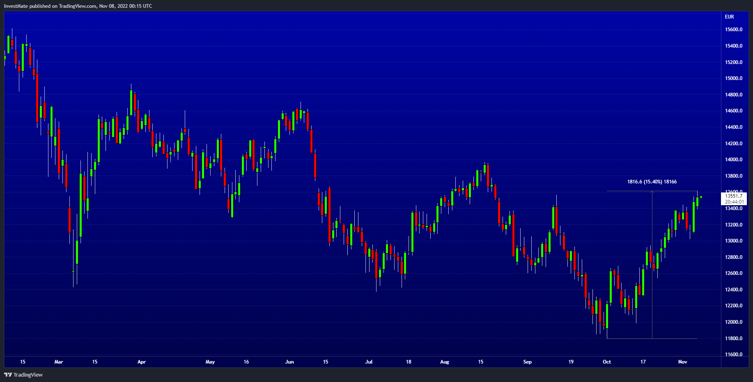Click the 17 date label after Oct
Viewport: 753px width, 382px height.
[643, 362]
